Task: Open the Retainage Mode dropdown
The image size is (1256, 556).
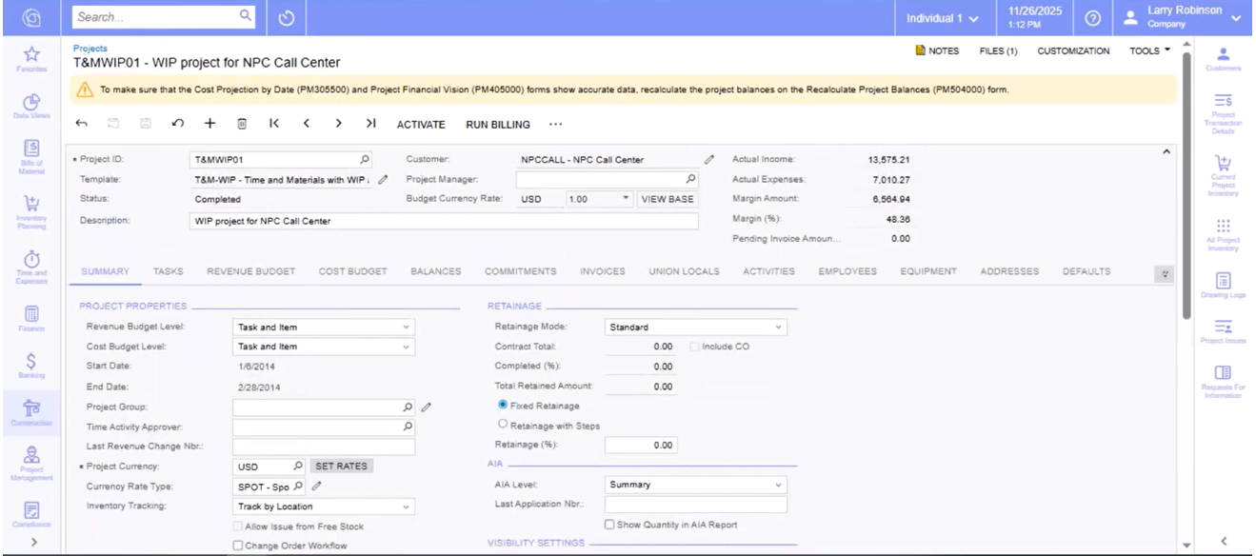Action: coord(696,327)
